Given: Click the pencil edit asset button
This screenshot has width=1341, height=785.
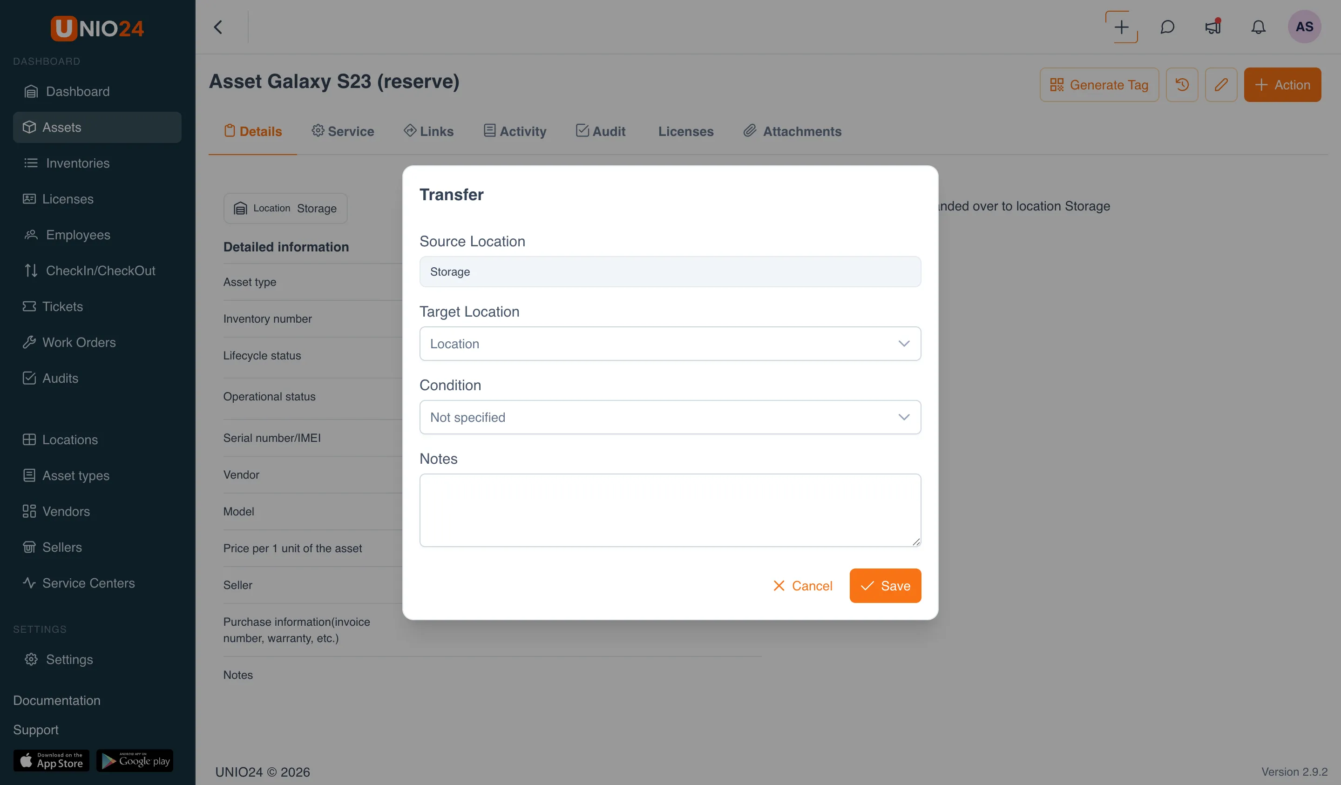Looking at the screenshot, I should click(1221, 85).
